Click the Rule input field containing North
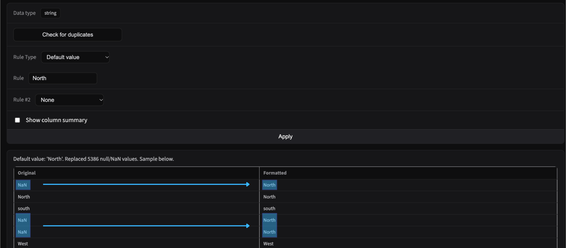The width and height of the screenshot is (566, 248). pyautogui.click(x=63, y=78)
